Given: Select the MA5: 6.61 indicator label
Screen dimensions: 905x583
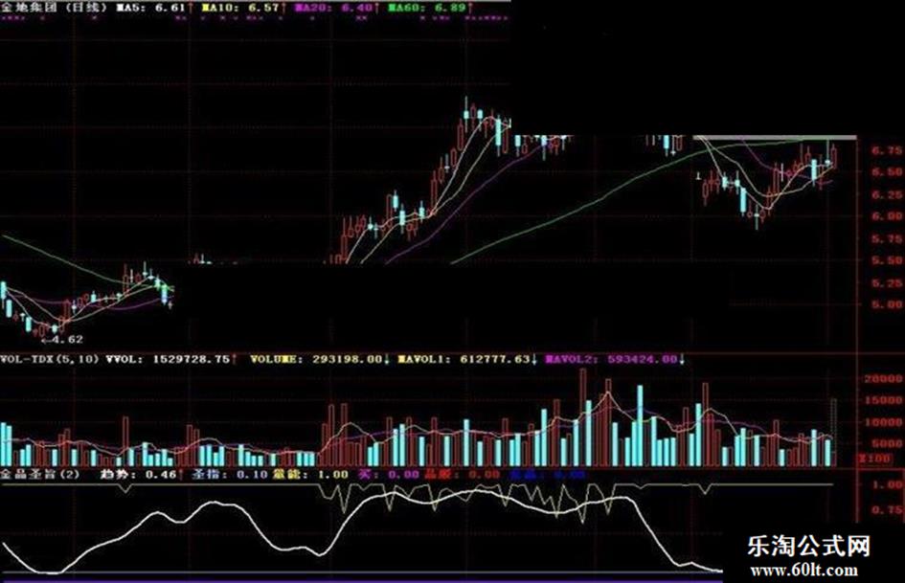Looking at the screenshot, I should click(155, 8).
